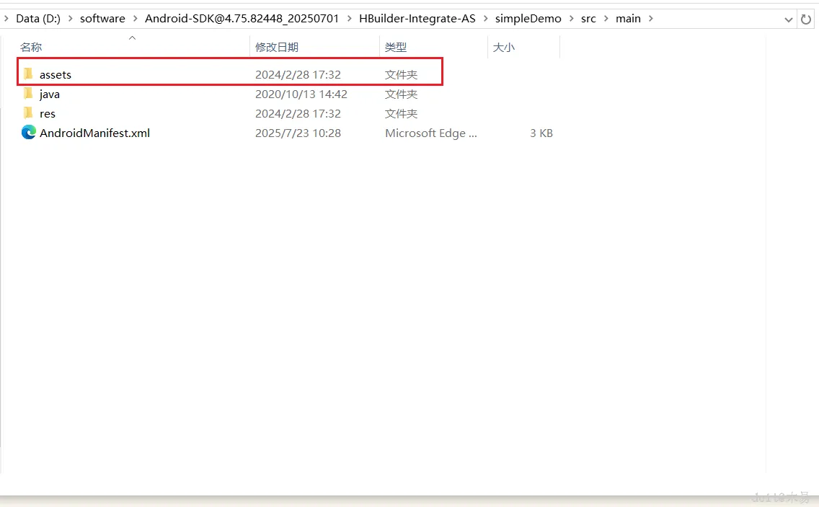Open the assets folder icon
Screen dimensions: 819x507
28,74
